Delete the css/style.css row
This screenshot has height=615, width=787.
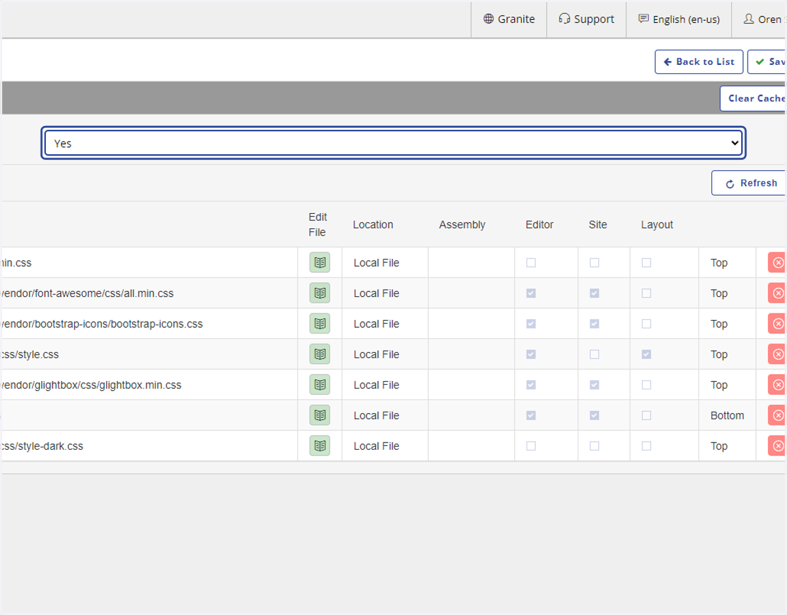[777, 354]
